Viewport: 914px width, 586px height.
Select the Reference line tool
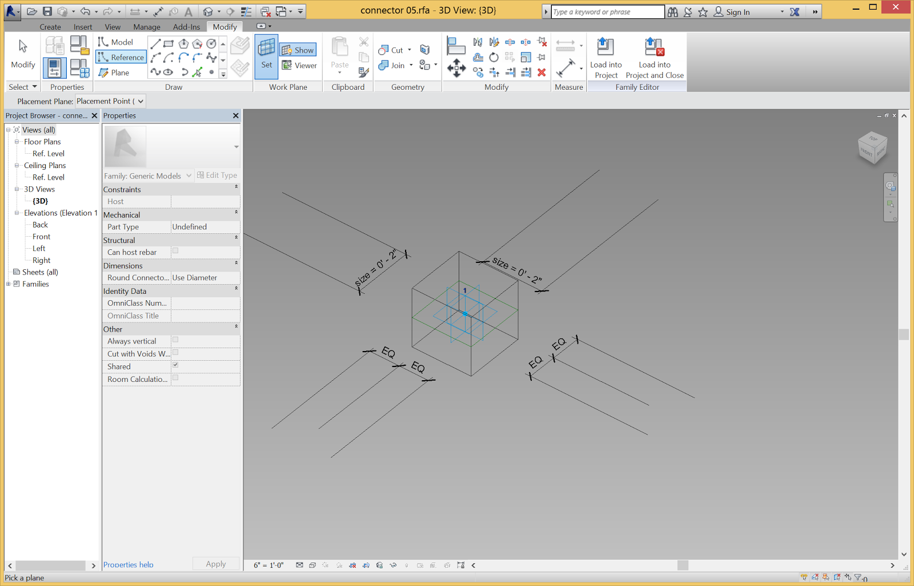pyautogui.click(x=121, y=57)
